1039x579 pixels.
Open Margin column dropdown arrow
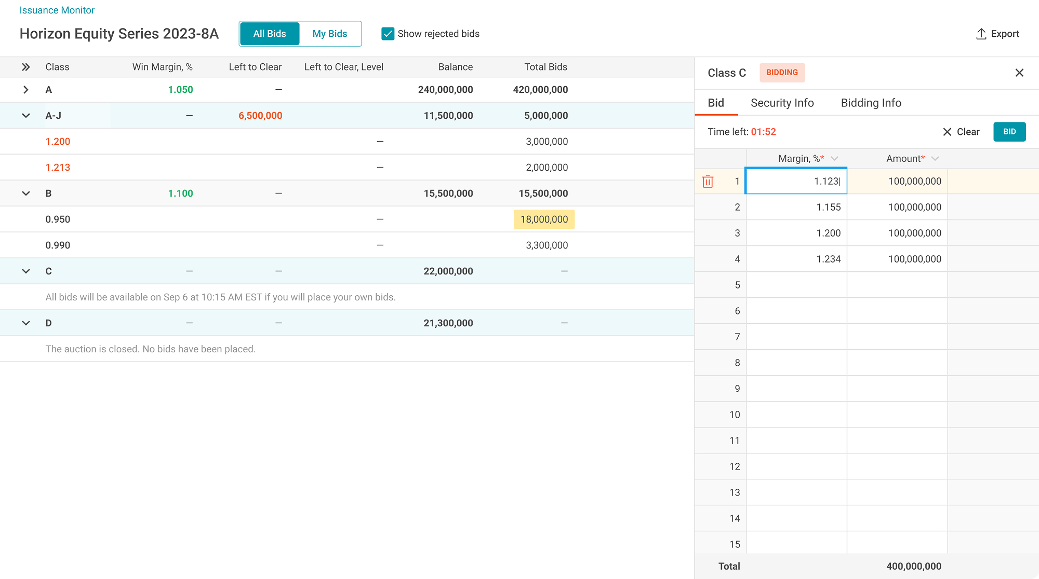click(834, 159)
